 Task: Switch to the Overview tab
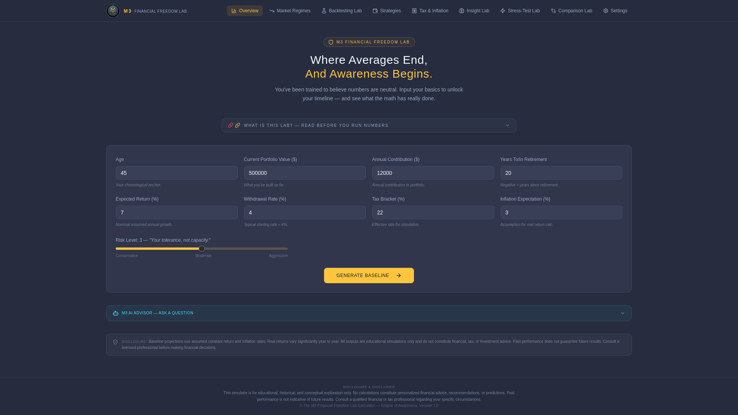(x=245, y=11)
